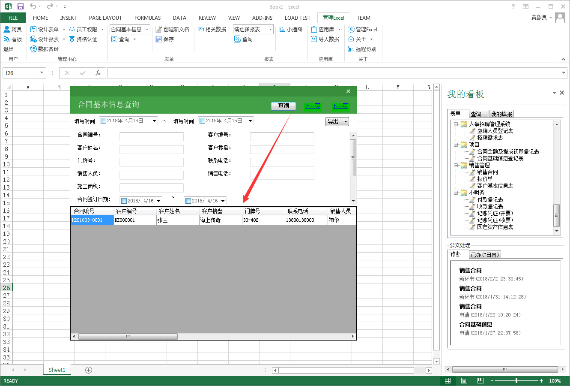Viewport: 570px width, 386px height.
Task: Click 远程协助 in the ribbon
Action: click(362, 49)
